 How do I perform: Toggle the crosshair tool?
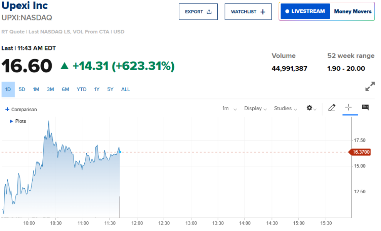[348, 107]
